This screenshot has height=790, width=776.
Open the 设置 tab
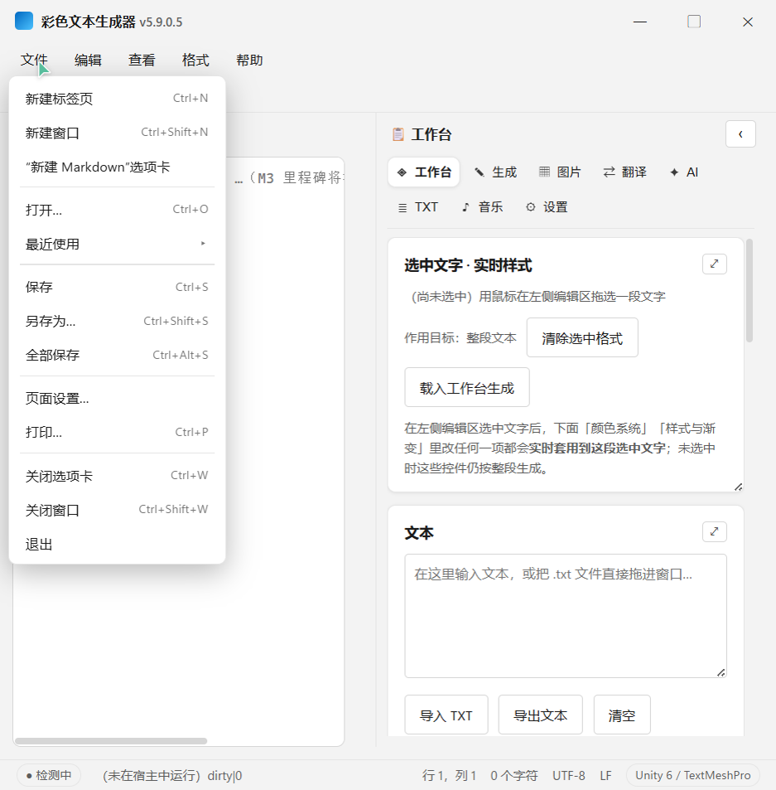click(x=547, y=207)
